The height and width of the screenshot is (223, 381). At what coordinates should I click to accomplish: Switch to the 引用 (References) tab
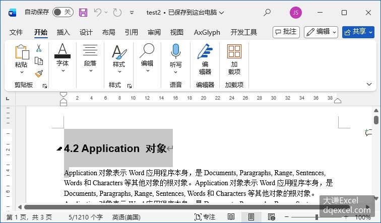pos(132,32)
